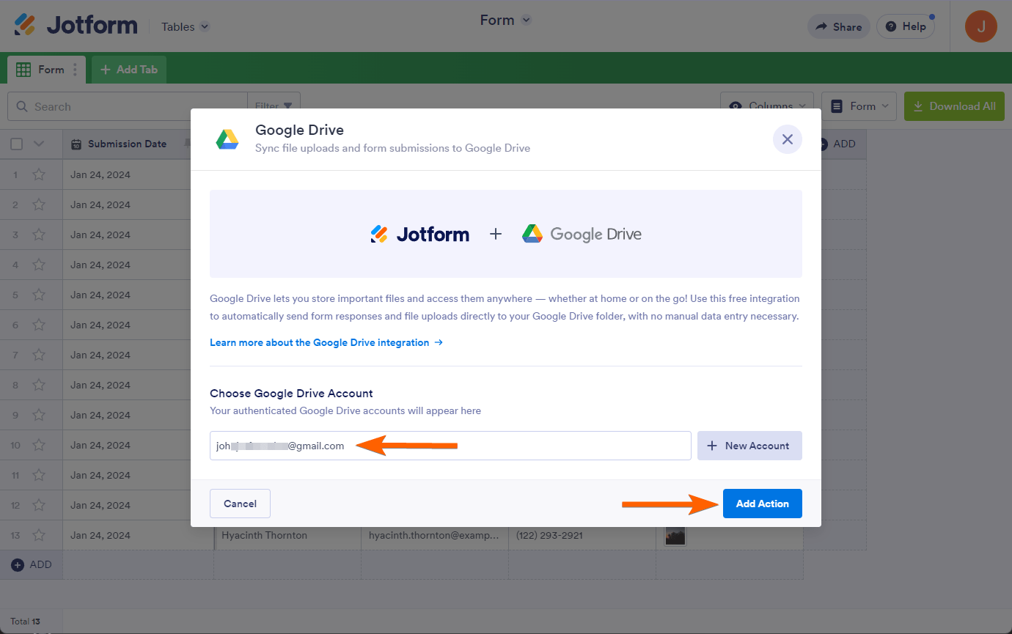
Task: Click the Add Action button
Action: point(763,504)
